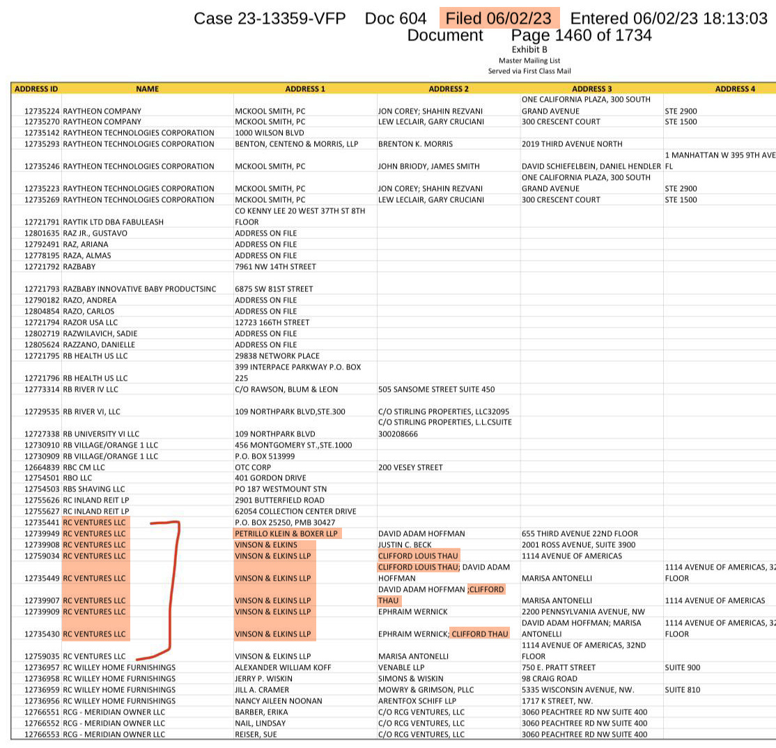Viewport: 776px width, 748px height.
Task: Click 'RAZOR USA LLC' name
Action: (91, 323)
